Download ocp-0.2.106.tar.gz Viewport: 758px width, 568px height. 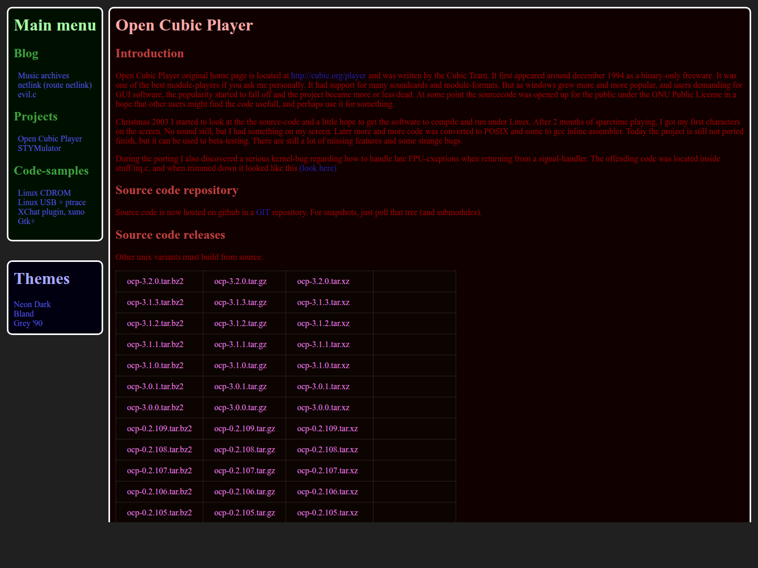(245, 492)
